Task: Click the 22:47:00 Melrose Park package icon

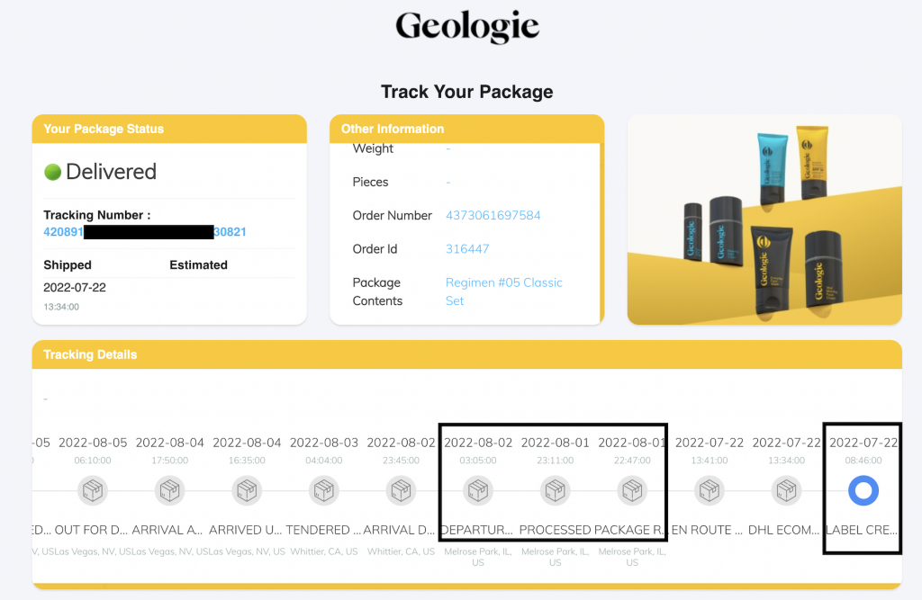Action: pos(632,490)
